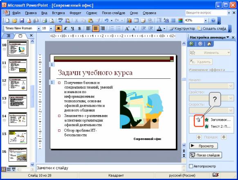
Task: Open the Свойство dropdown
Action: coord(211,98)
